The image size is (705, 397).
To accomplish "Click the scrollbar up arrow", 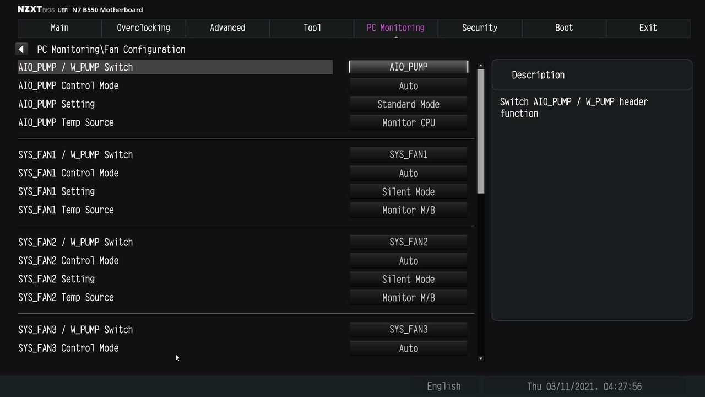I will (x=481, y=66).
